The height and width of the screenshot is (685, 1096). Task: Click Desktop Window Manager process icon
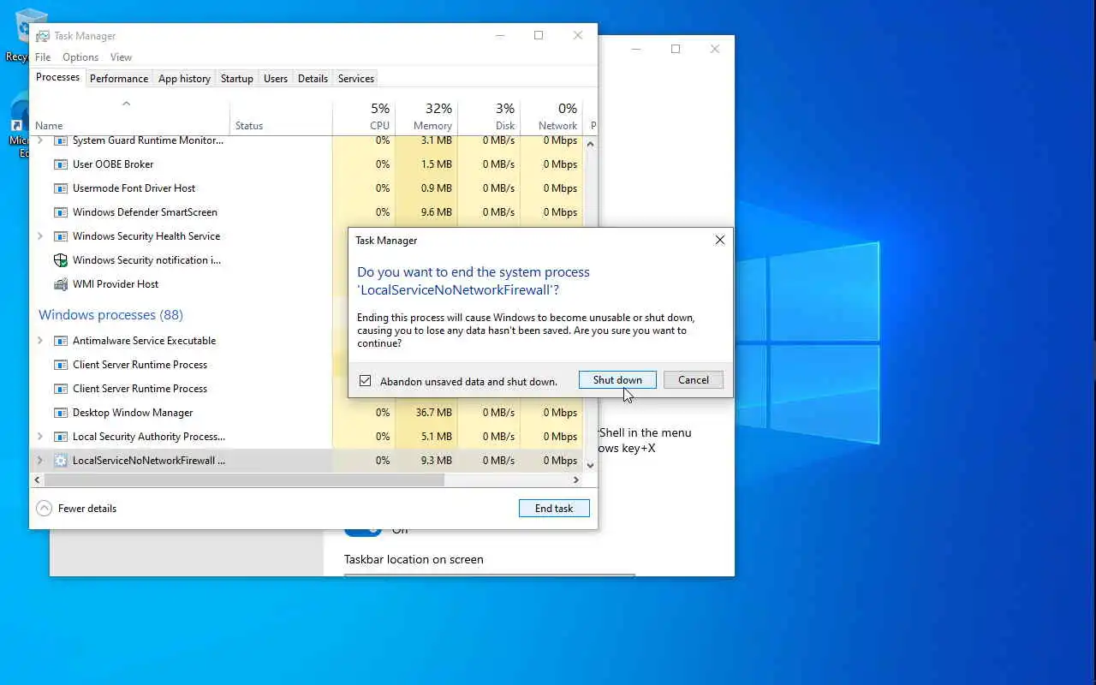coord(61,413)
